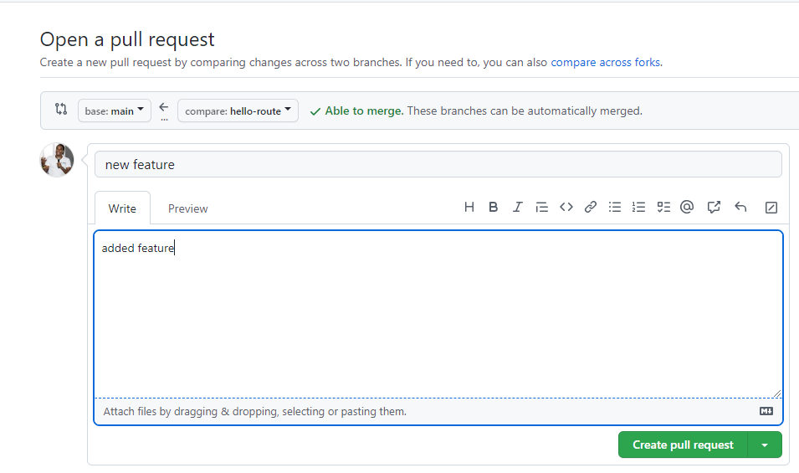Image resolution: width=799 pixels, height=473 pixels.
Task: Mention a user with the @ icon
Action: 687,208
